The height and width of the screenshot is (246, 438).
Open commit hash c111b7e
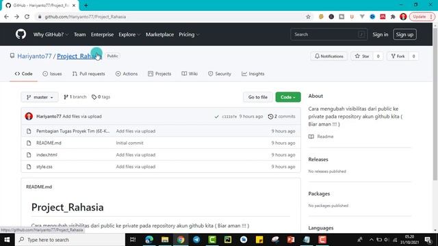[x=229, y=117]
